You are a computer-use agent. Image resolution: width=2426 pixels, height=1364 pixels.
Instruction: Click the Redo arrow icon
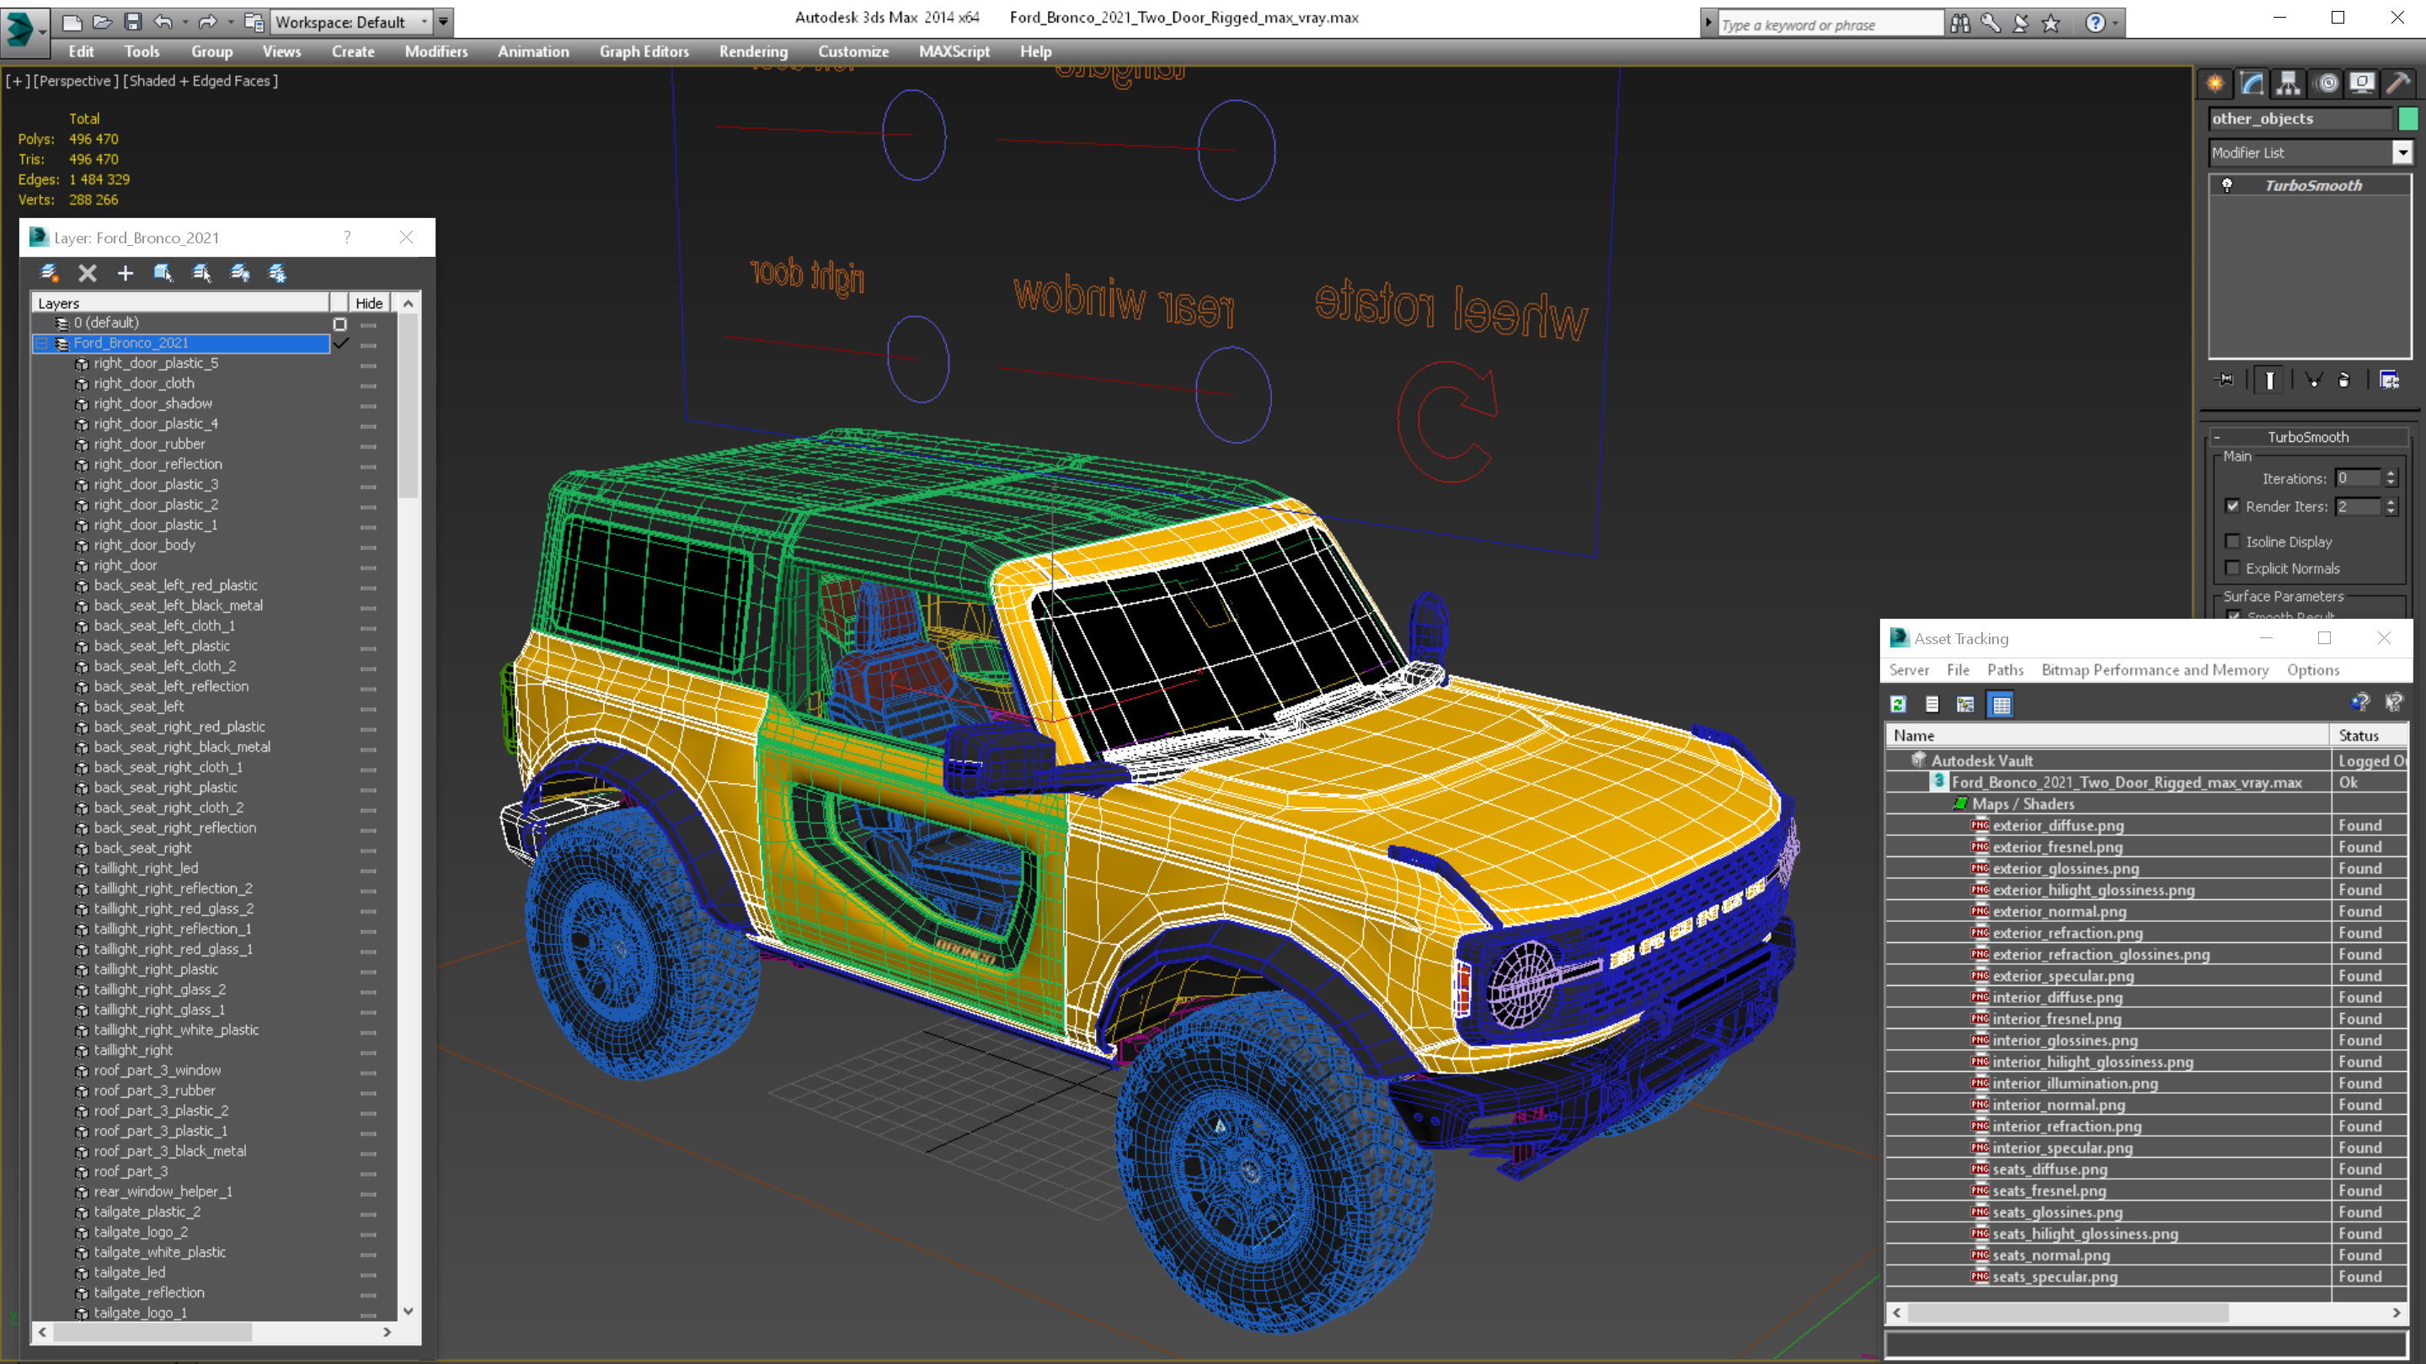[207, 22]
